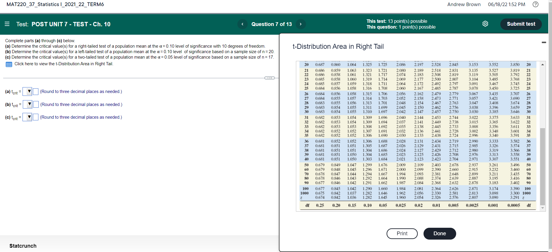Open the settings gear icon
Image resolution: width=552 pixels, height=252 pixels.
(485, 24)
